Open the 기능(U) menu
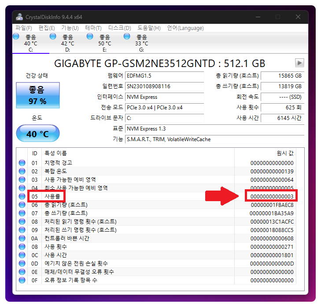Image resolution: width=321 pixels, height=307 pixels. pyautogui.click(x=70, y=28)
